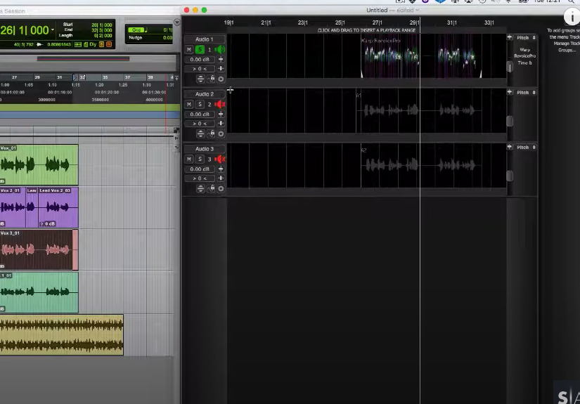Mute the Audio 1 track in Revoice Pro
The image size is (580, 404).
189,49
